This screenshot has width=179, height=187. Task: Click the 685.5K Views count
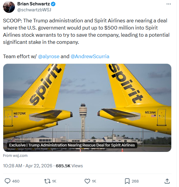click(x=69, y=166)
